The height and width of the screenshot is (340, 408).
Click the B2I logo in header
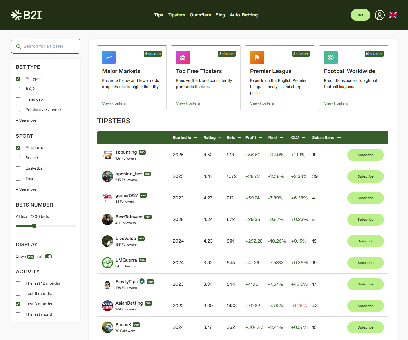[x=26, y=15]
